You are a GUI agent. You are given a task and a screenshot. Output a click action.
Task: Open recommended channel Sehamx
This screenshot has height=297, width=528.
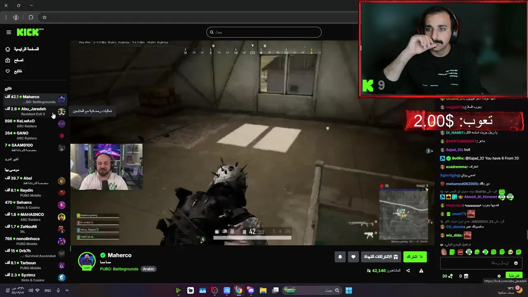coord(35,205)
